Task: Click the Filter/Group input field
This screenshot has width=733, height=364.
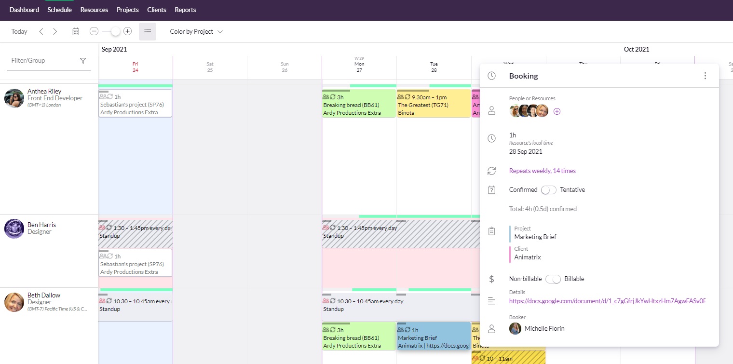Action: click(39, 60)
